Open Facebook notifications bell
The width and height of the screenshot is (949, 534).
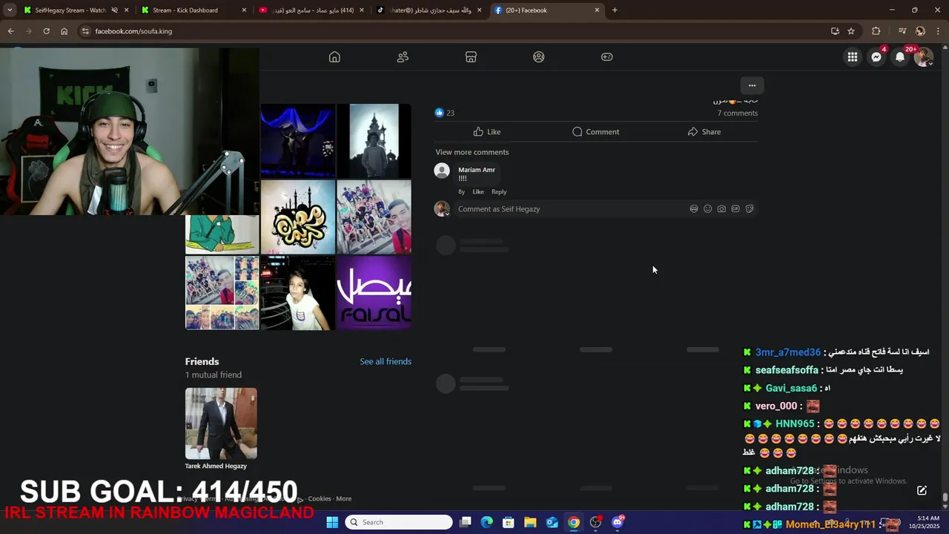[x=900, y=57]
